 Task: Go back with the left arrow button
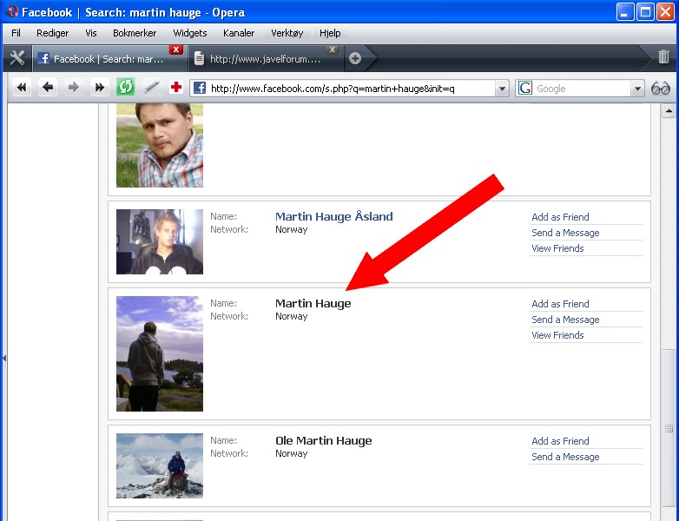tap(48, 88)
